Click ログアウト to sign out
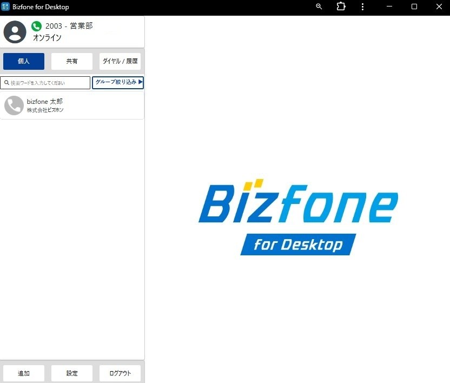The width and height of the screenshot is (450, 383). pyautogui.click(x=120, y=373)
